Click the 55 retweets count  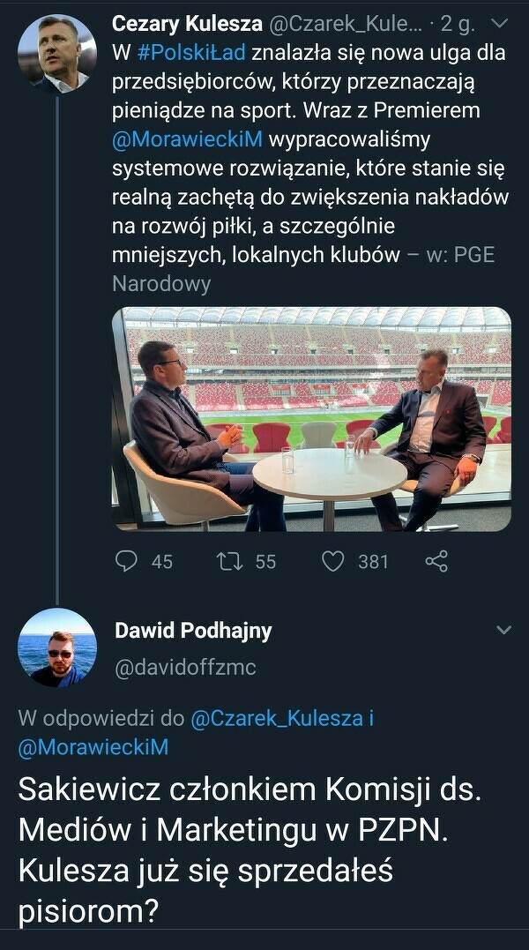pos(265,562)
